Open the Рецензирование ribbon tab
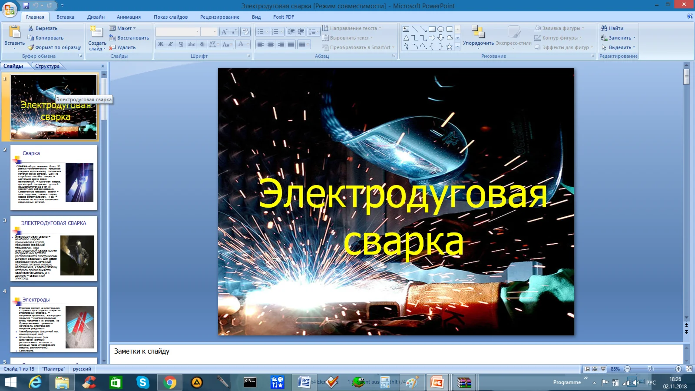Screen dimensions: 695x391 pos(220,17)
